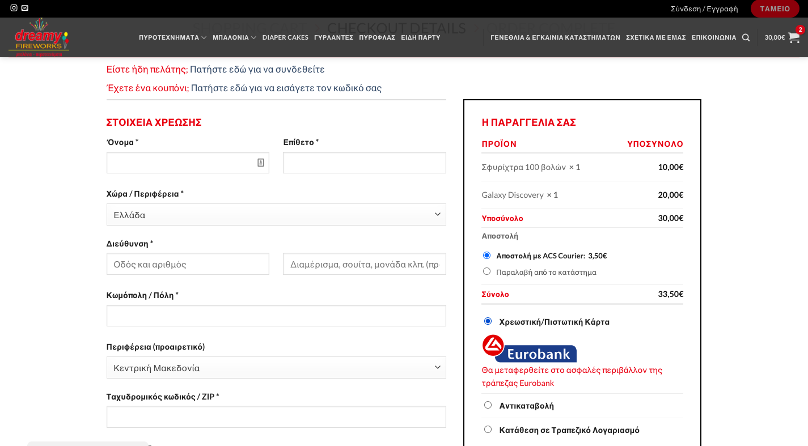
Task: Open the ΕΠΙΚΟΙΝΩΝΙΑ menu item
Action: click(713, 37)
